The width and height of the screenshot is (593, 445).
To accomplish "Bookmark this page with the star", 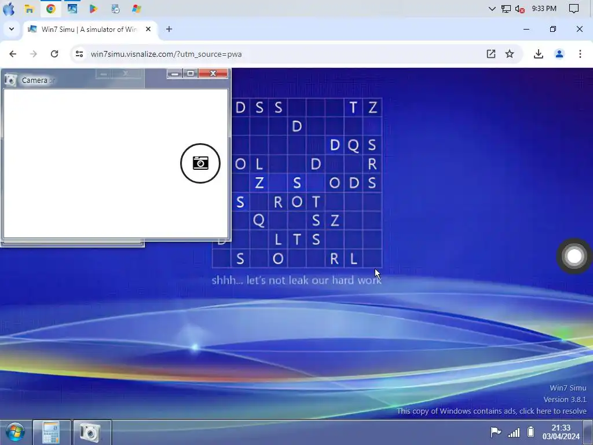I will coord(510,54).
